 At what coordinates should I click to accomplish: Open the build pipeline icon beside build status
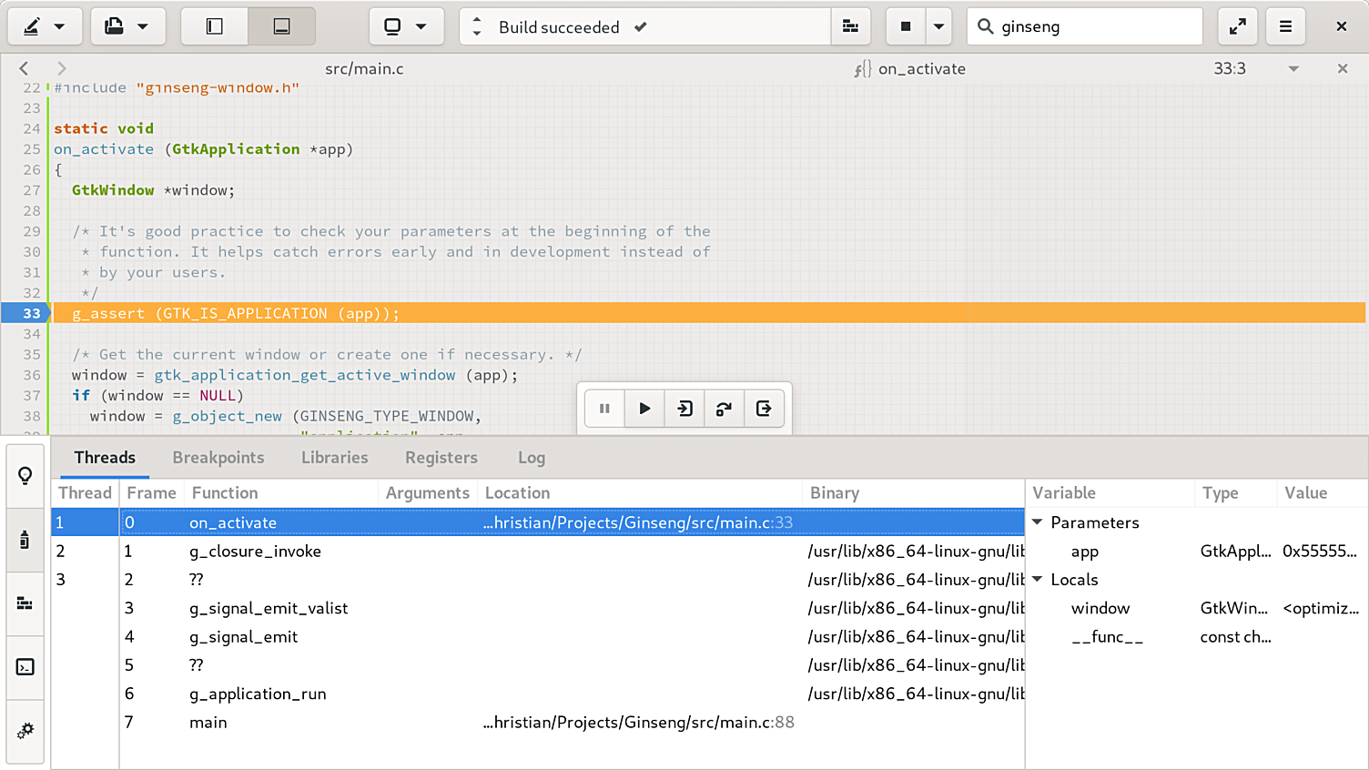click(851, 27)
